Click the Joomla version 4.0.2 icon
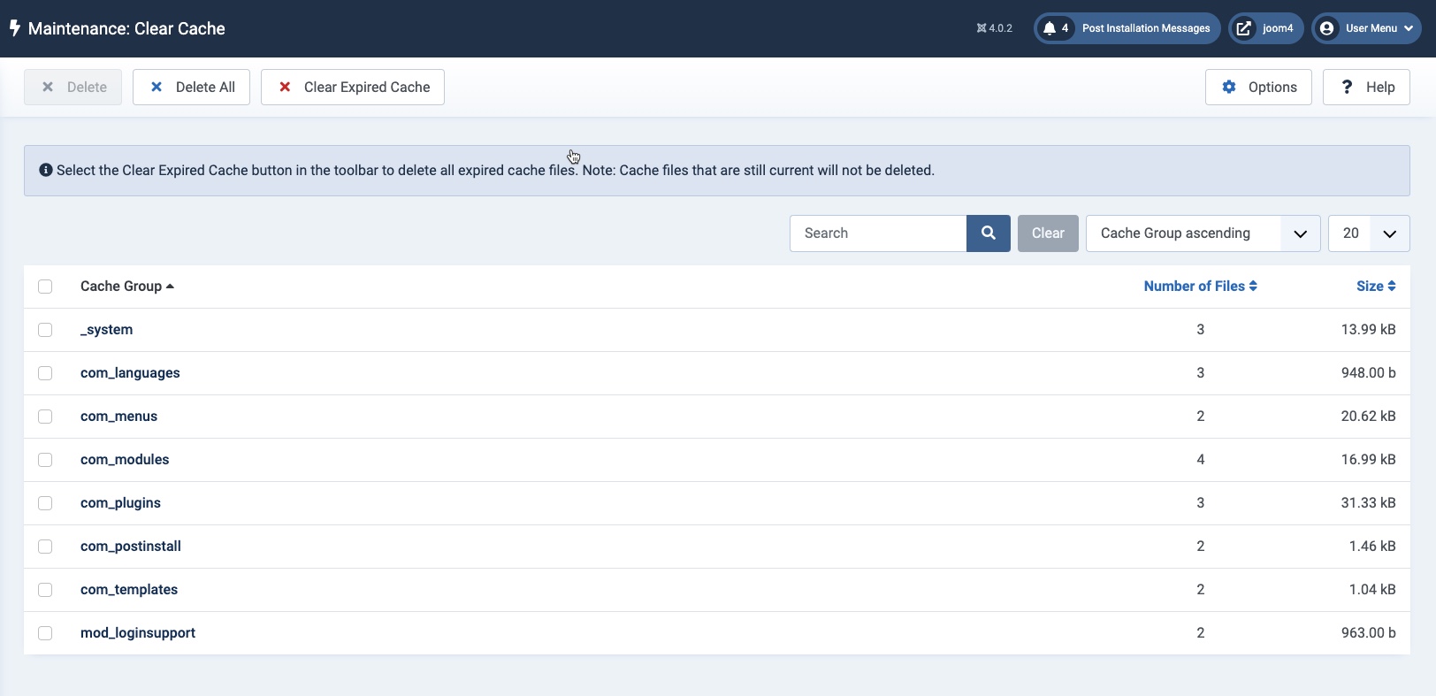 pos(982,28)
